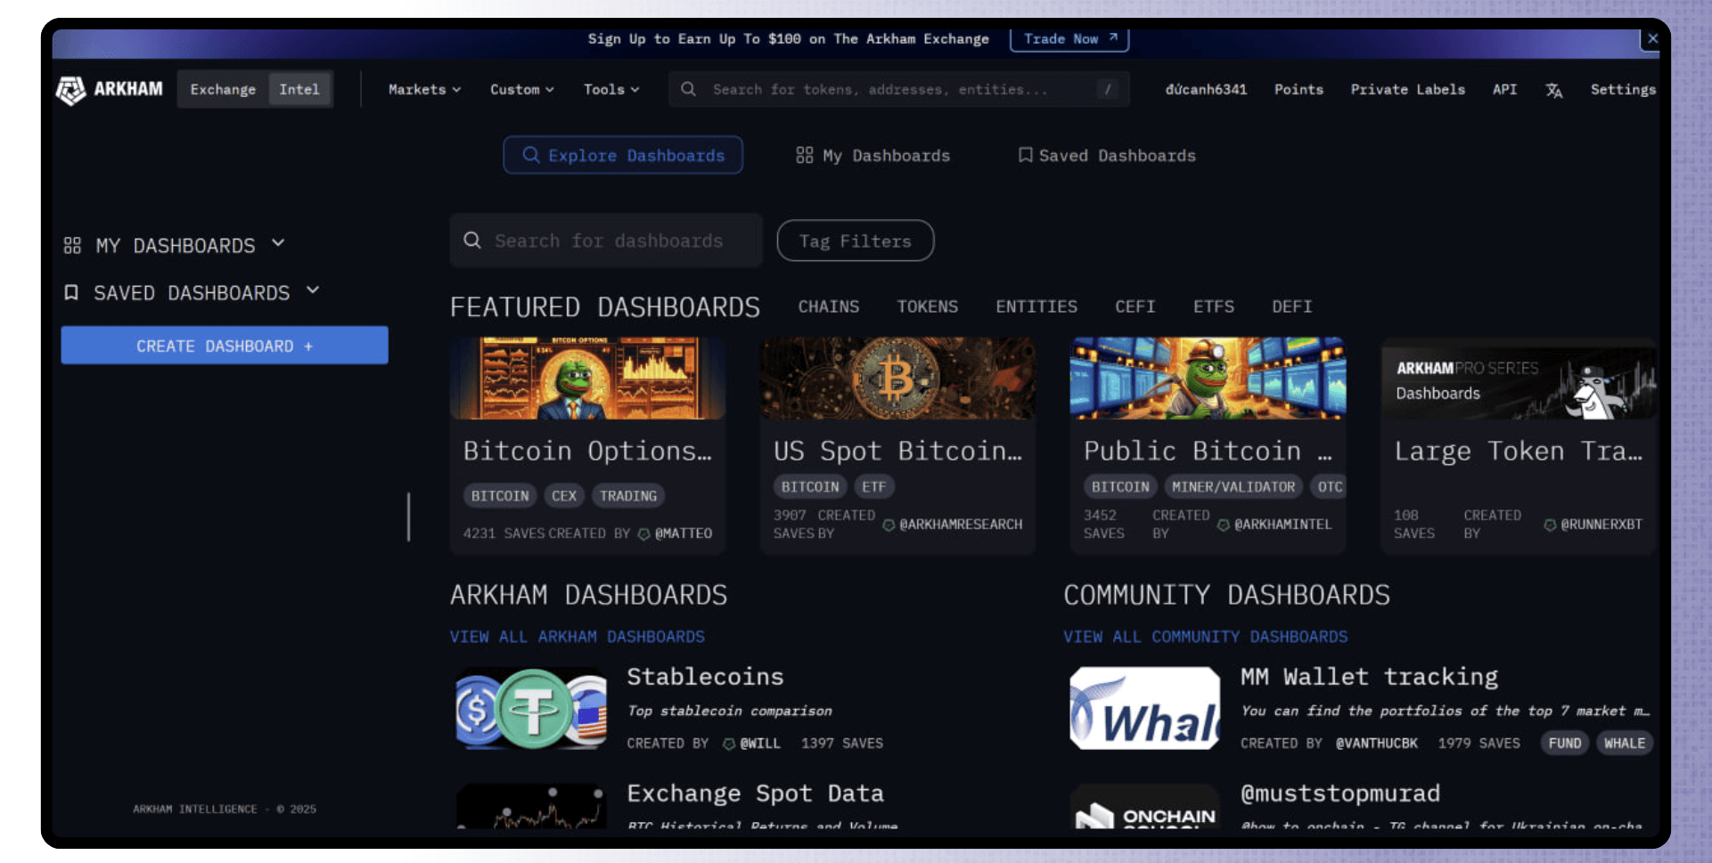Click the top token and address search field

click(899, 89)
